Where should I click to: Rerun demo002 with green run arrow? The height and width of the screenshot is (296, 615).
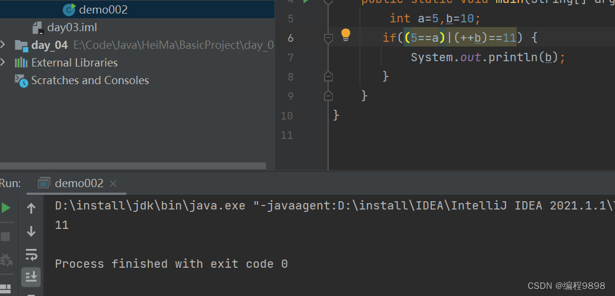(x=5, y=208)
